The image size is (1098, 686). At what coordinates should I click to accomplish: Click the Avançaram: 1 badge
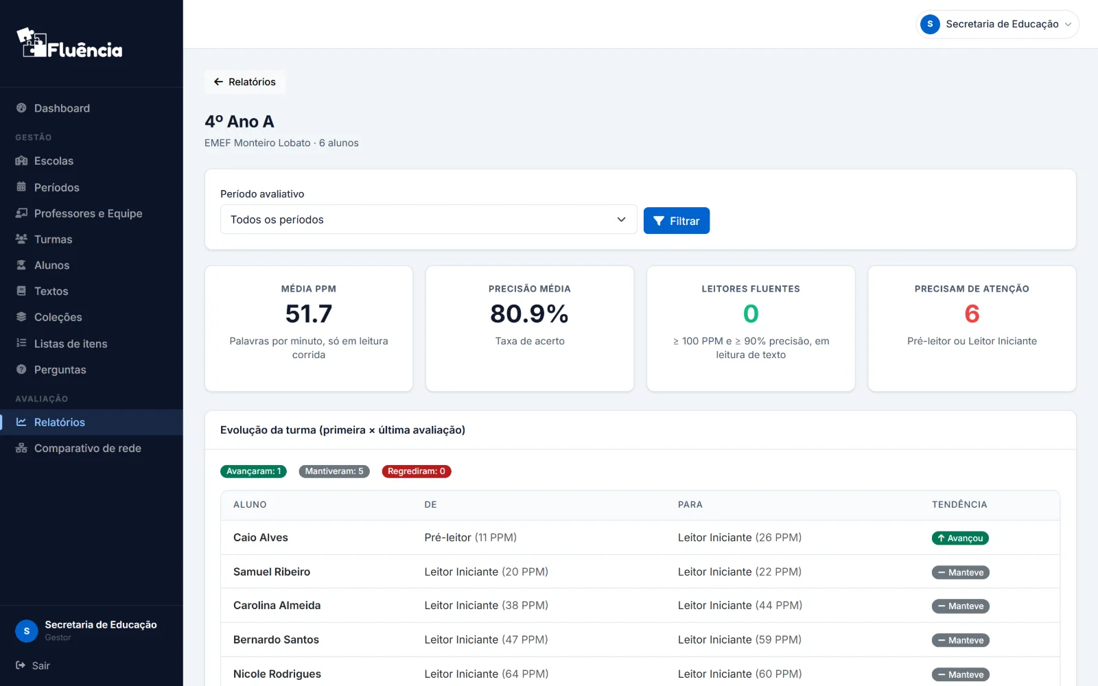pyautogui.click(x=253, y=471)
